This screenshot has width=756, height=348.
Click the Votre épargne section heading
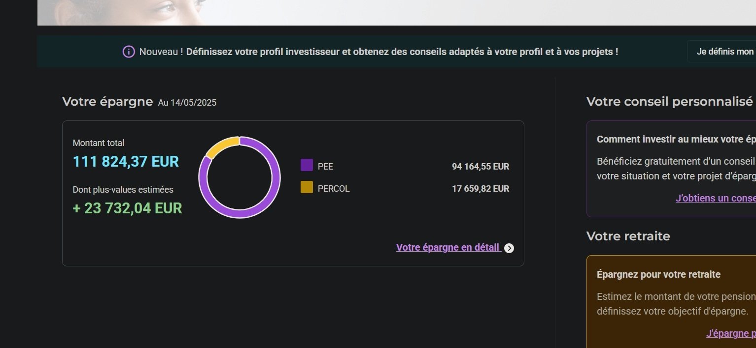coord(107,102)
